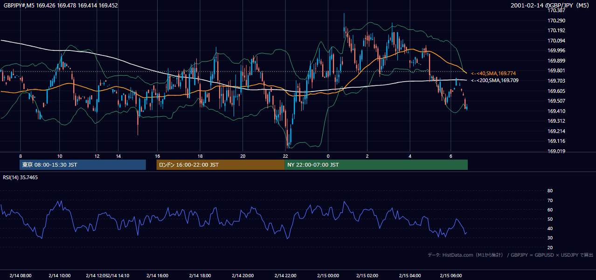Viewport: 596px width, 280px height.
Task: Click price level 169.019 on axis
Action: [x=556, y=151]
